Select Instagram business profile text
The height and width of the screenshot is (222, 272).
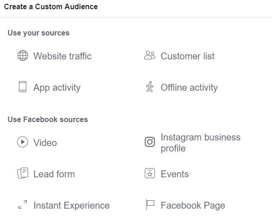click(x=201, y=143)
